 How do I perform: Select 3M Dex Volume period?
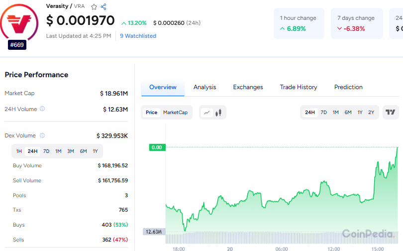pos(71,151)
